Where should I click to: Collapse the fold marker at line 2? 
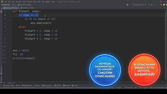click(x=12, y=15)
